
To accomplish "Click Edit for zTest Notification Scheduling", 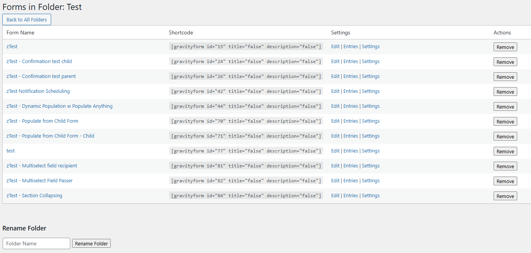I will click(x=335, y=91).
